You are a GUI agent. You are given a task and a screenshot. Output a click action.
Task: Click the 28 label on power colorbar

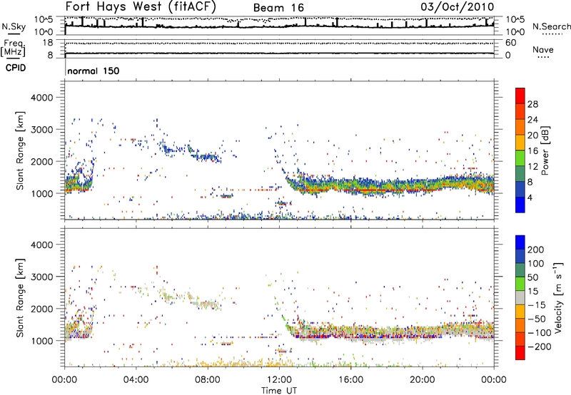point(532,104)
